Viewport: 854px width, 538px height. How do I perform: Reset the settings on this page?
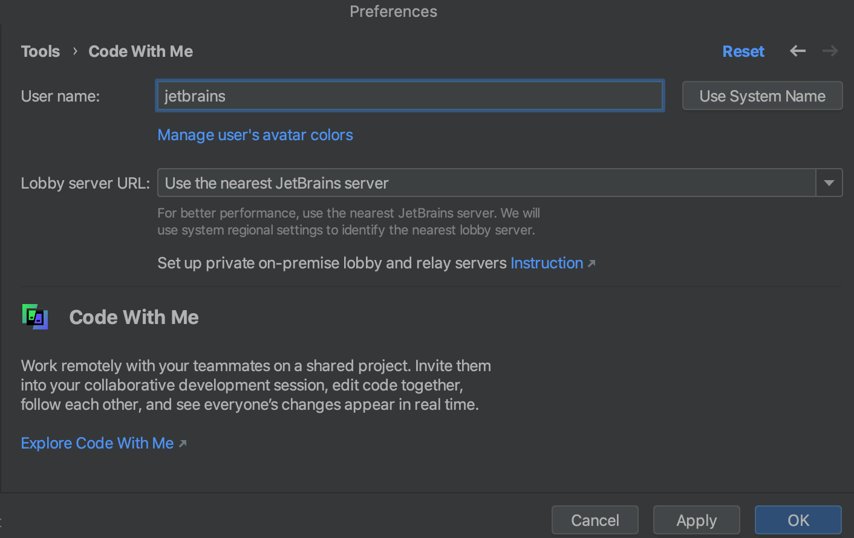click(743, 51)
